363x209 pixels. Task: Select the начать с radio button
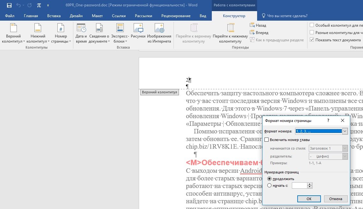click(x=270, y=185)
